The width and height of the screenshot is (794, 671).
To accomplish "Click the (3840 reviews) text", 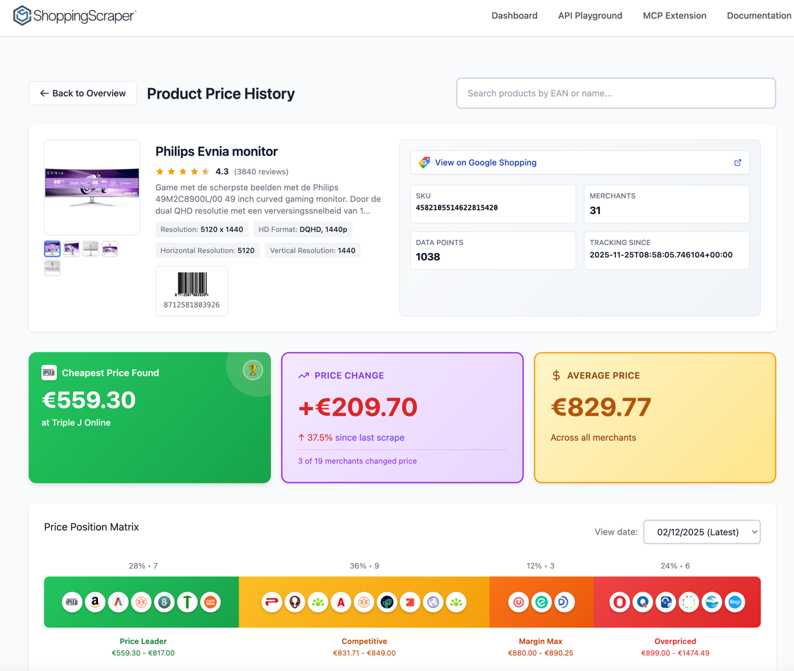I will [x=261, y=171].
